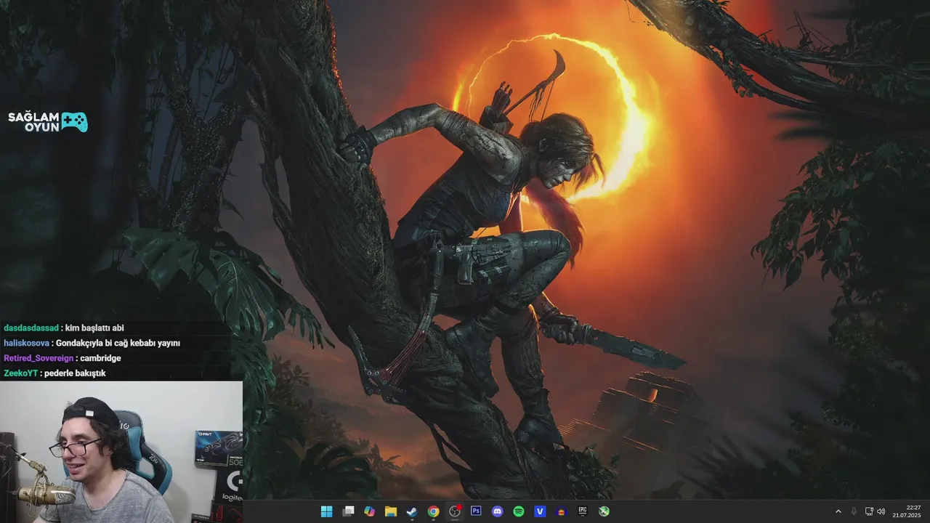
Task: Open Steam from the taskbar
Action: tap(412, 511)
